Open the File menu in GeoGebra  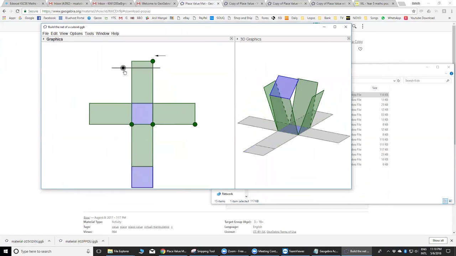46,33
